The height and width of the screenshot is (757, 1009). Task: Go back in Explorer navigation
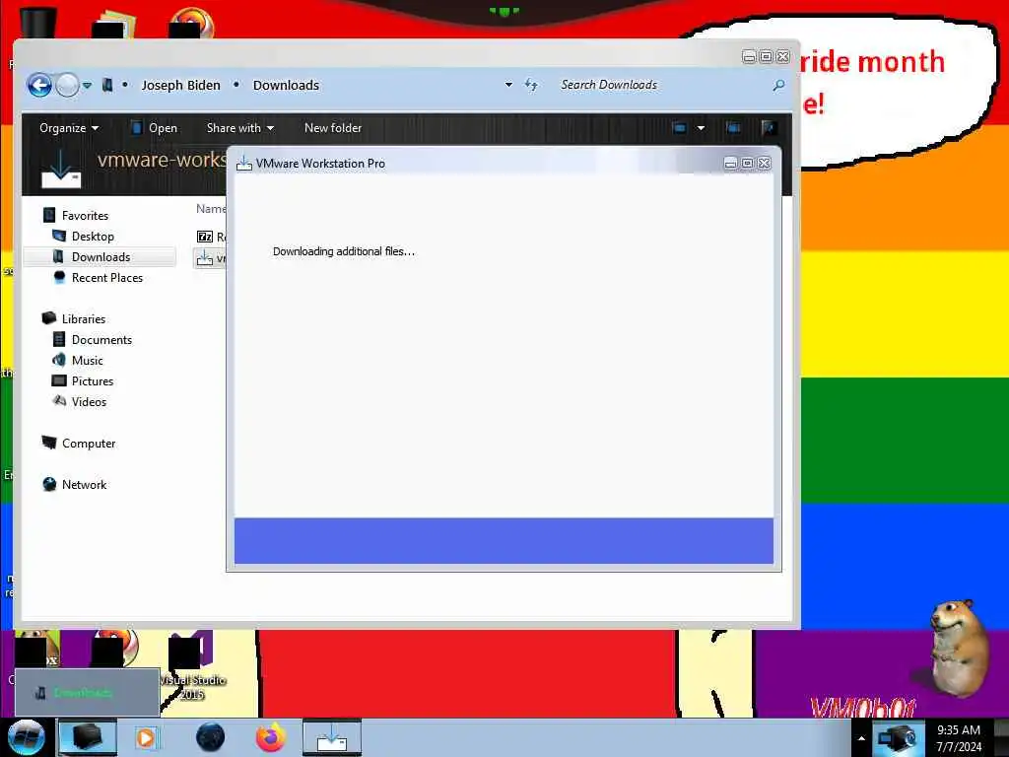[39, 85]
